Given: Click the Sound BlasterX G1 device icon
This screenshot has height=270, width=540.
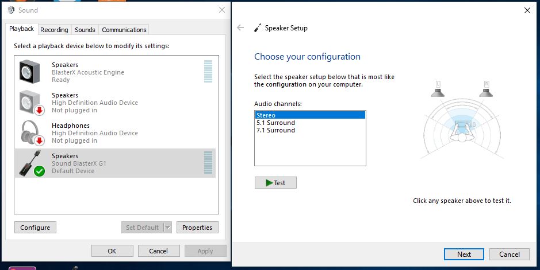Looking at the screenshot, I should point(31,163).
